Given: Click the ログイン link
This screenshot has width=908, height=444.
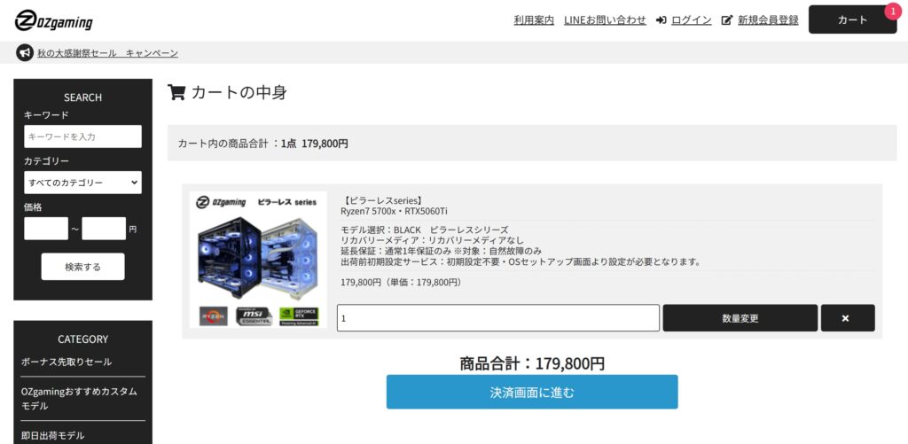Looking at the screenshot, I should point(692,20).
